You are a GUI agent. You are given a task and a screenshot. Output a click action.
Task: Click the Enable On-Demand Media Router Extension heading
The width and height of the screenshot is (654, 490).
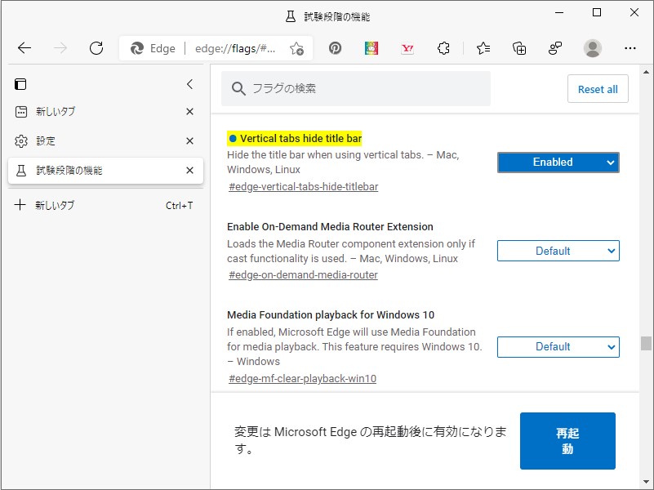(x=330, y=227)
